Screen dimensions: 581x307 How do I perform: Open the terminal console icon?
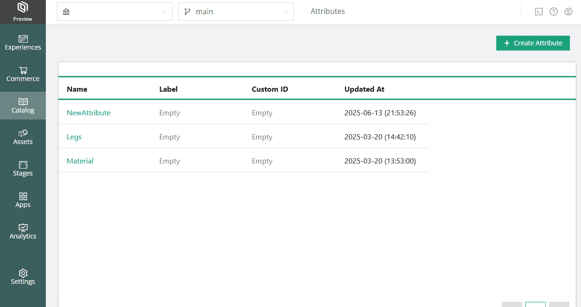538,12
